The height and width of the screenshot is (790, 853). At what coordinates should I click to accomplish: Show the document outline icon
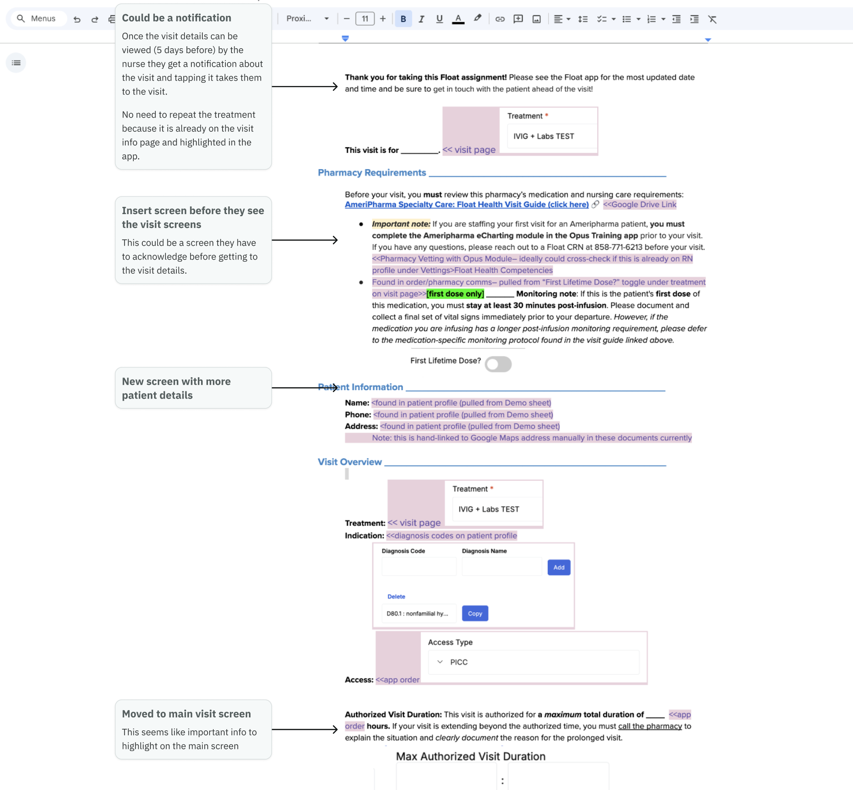click(16, 63)
